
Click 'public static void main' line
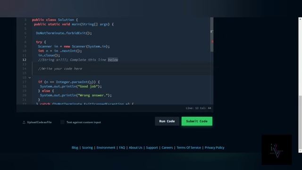coord(74,24)
